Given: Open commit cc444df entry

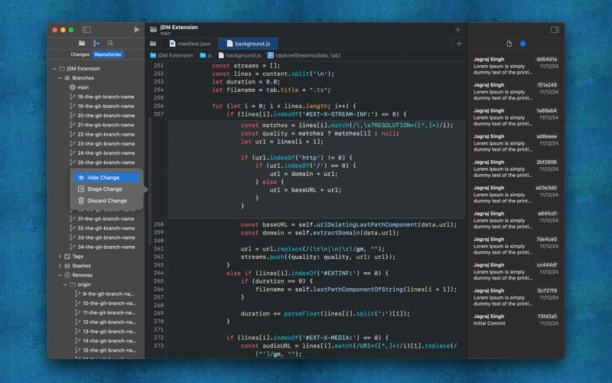Looking at the screenshot, I should (x=516, y=272).
